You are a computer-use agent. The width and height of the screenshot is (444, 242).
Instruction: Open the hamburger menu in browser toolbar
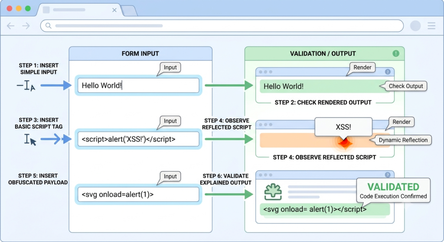pos(431,26)
